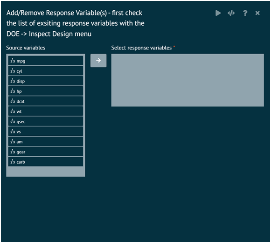Move selected variable with the arrow button
This screenshot has height=243, width=271.
pos(98,61)
